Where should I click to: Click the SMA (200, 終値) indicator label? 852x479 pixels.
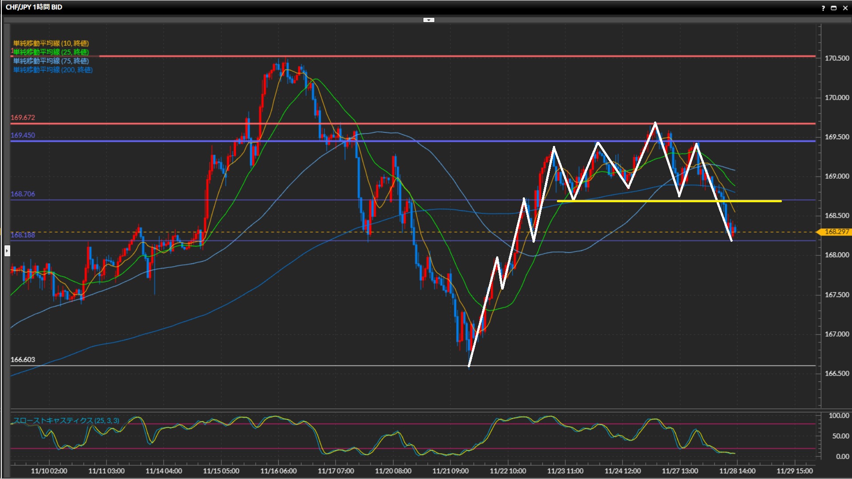[53, 70]
